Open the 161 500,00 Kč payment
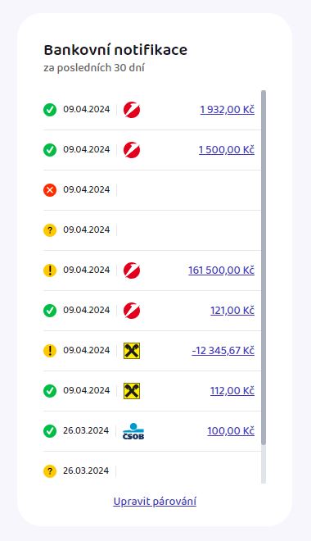This screenshot has width=311, height=541. (x=222, y=270)
